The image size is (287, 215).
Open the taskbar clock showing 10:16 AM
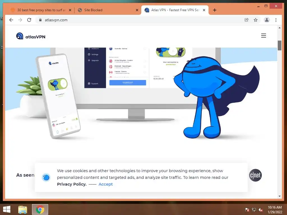pyautogui.click(x=275, y=209)
